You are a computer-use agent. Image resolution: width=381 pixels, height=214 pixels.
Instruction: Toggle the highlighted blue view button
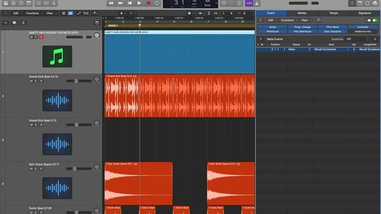point(70,13)
